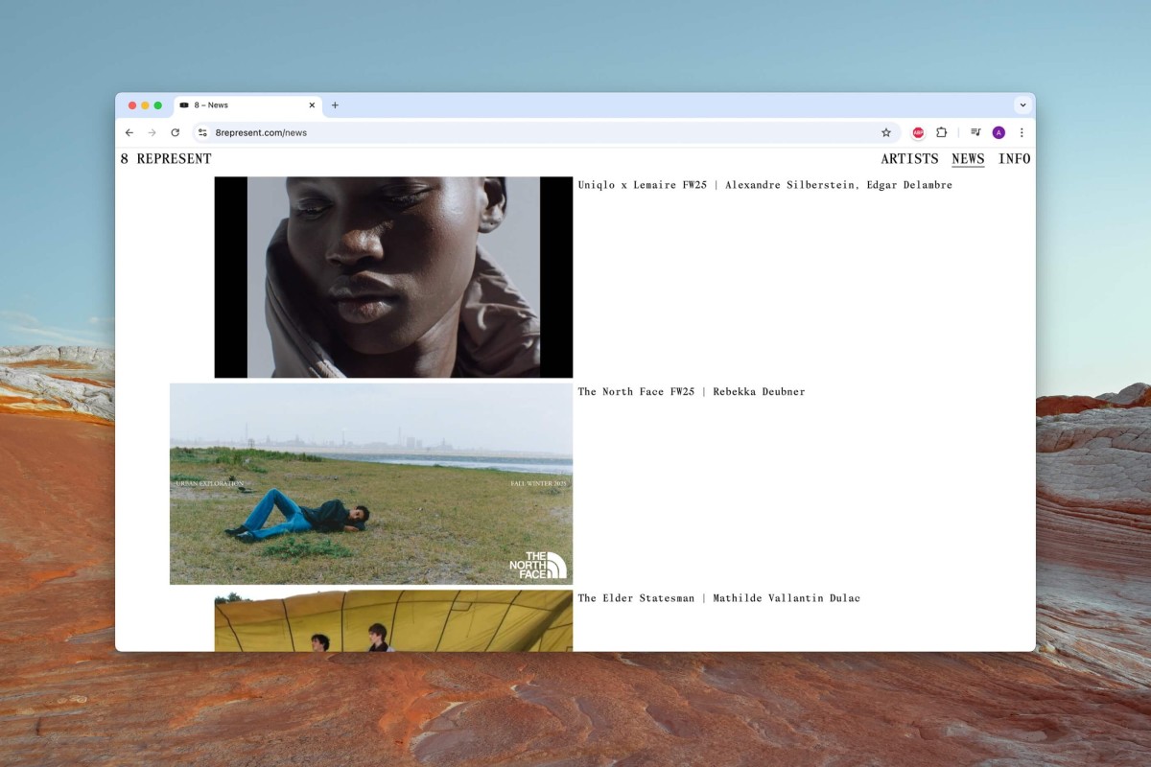Open site information icon in address bar
Screen dimensions: 1151x767
pos(202,132)
